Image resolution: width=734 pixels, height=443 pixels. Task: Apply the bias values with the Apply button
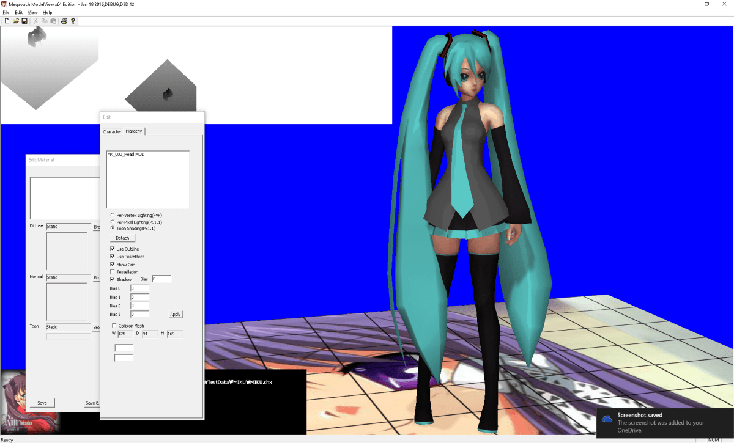click(175, 314)
